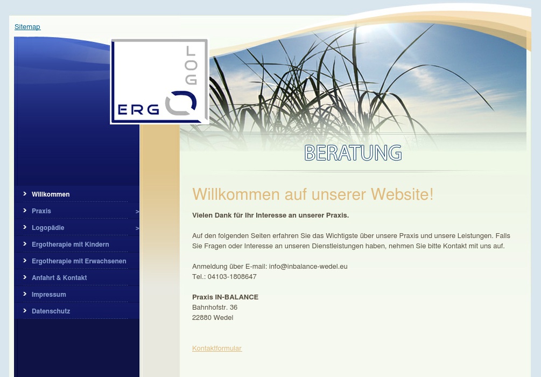The height and width of the screenshot is (377, 541).
Task: Open Ergotherapie mit Kindern page
Action: [70, 245]
